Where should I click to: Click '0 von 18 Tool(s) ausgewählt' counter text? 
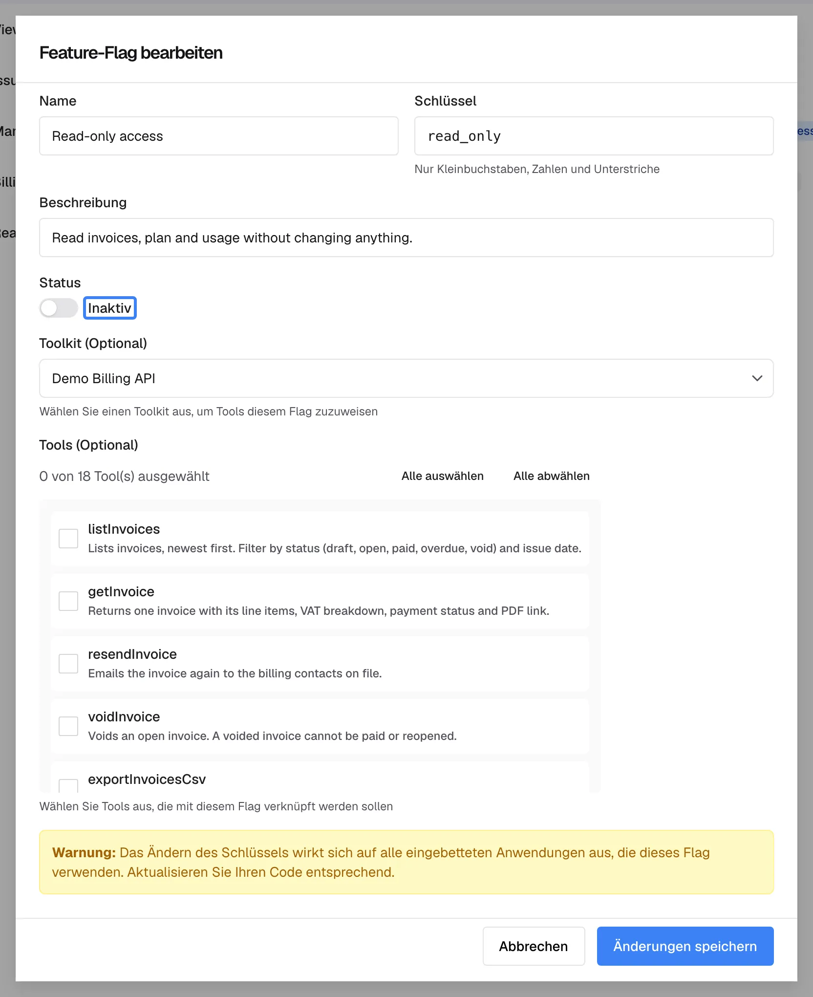pyautogui.click(x=124, y=477)
